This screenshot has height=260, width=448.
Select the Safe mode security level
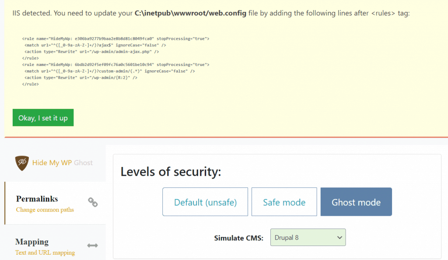(x=284, y=202)
